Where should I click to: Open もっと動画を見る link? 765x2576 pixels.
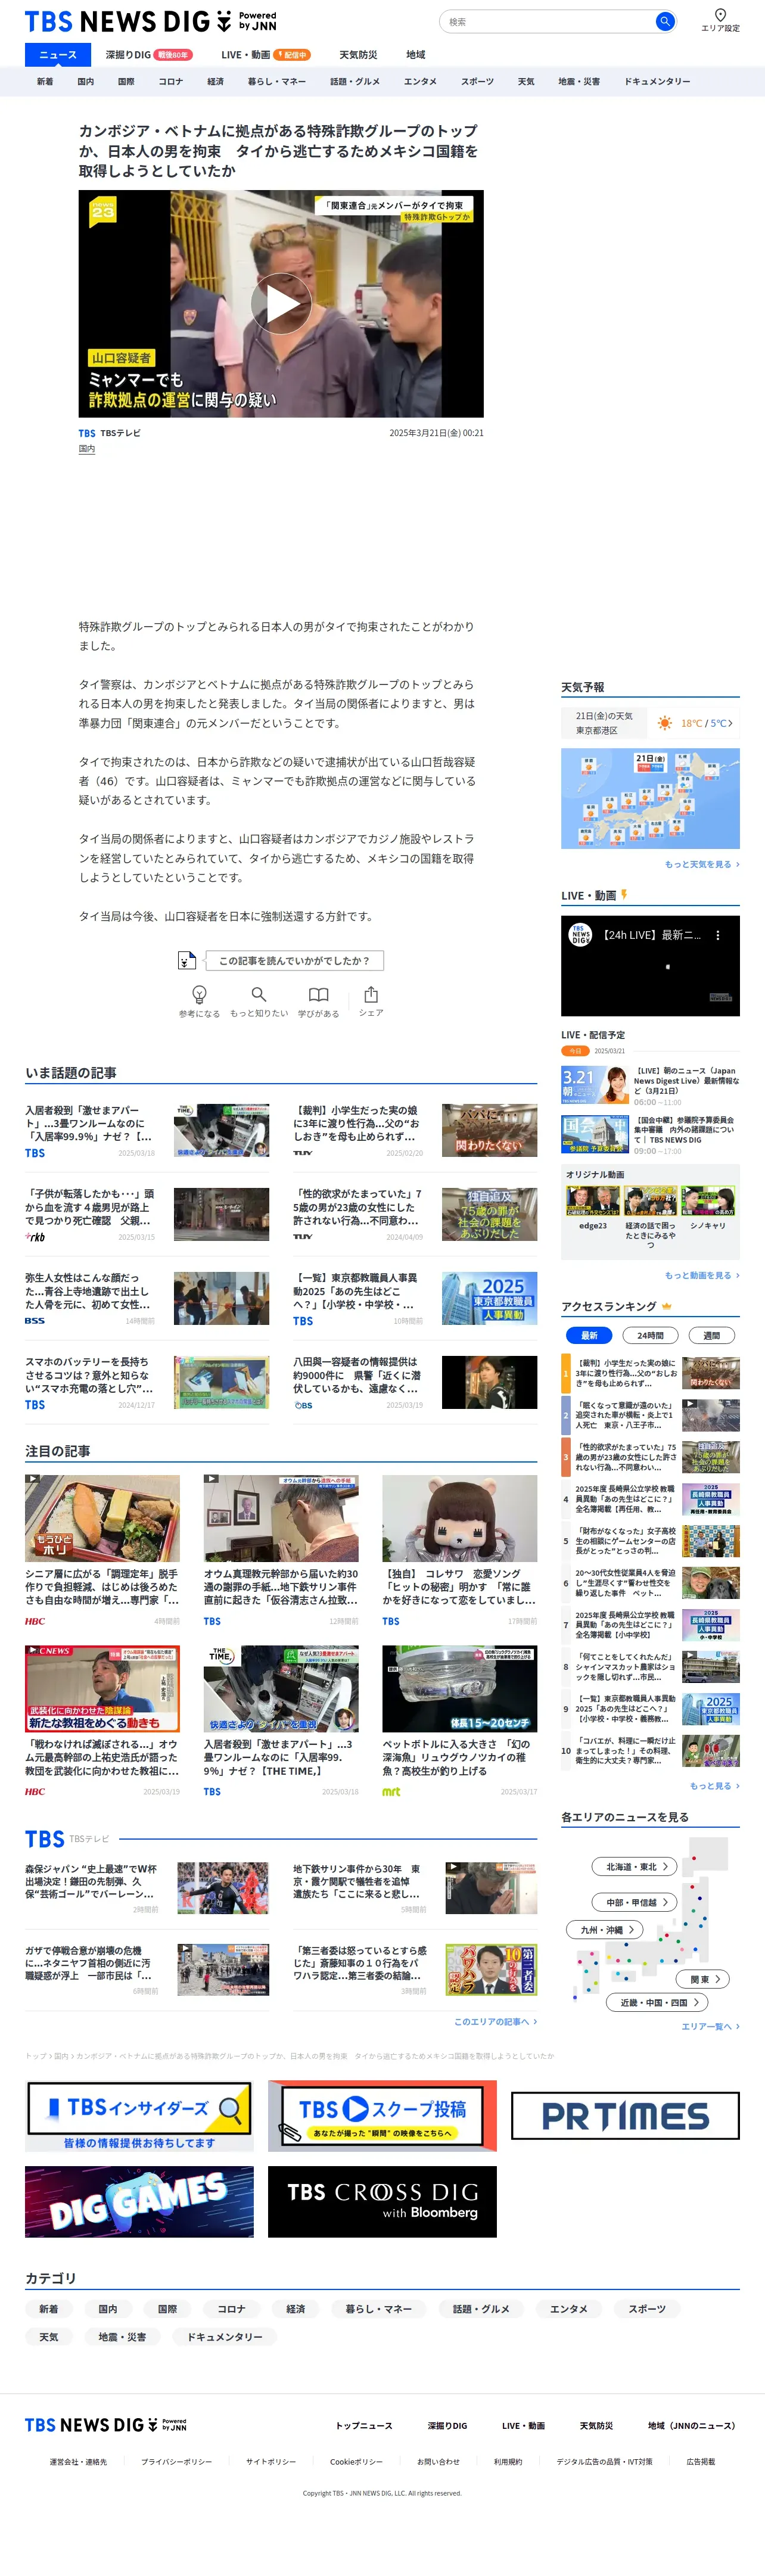(702, 1275)
